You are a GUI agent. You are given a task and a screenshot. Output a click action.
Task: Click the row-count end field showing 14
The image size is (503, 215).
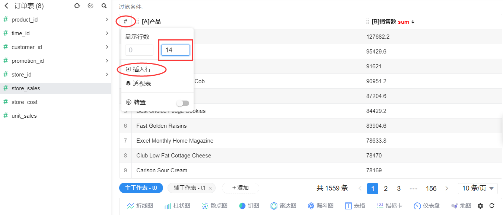pos(175,50)
